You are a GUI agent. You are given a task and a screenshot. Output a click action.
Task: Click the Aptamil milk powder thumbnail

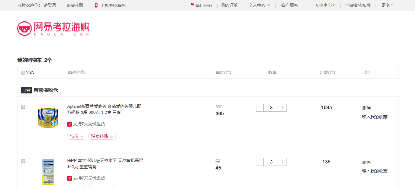point(48,117)
